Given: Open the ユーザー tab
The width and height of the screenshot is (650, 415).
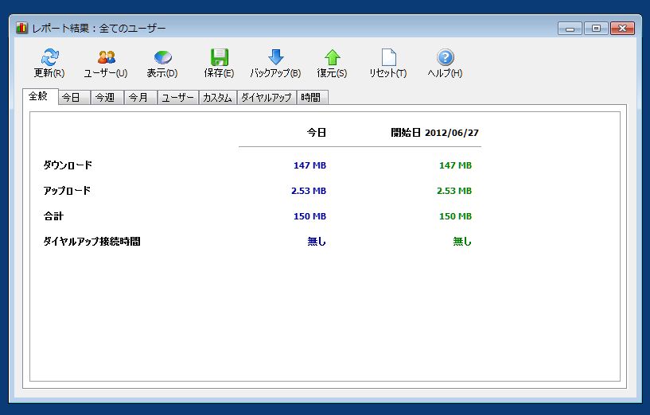Looking at the screenshot, I should [177, 97].
